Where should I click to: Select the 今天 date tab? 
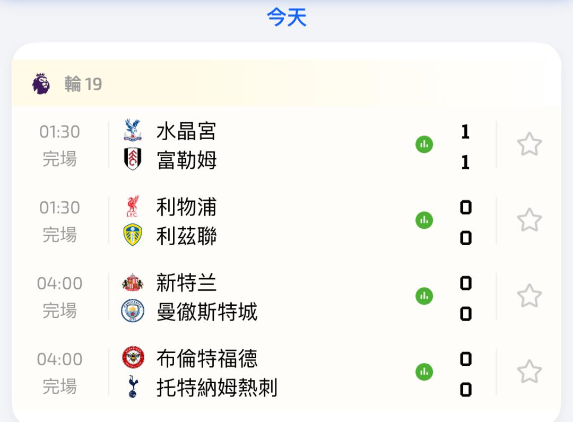point(286,18)
